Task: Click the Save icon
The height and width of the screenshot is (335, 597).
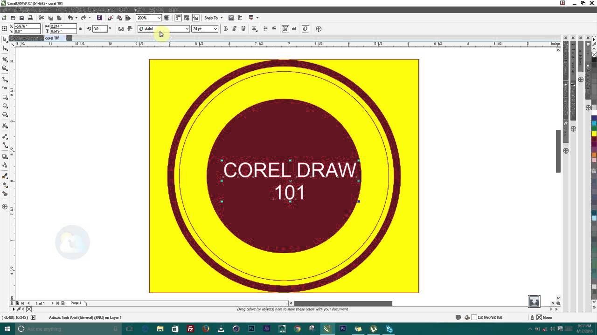Action: tap(21, 18)
